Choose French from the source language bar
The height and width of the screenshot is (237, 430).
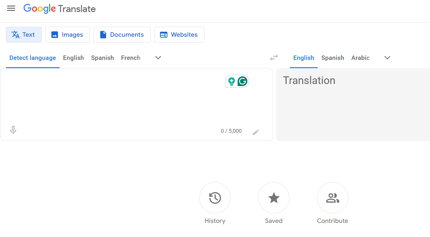(x=130, y=58)
